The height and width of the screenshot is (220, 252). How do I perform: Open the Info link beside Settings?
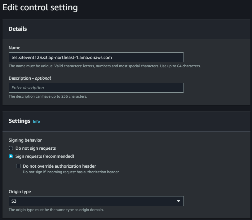(36, 121)
